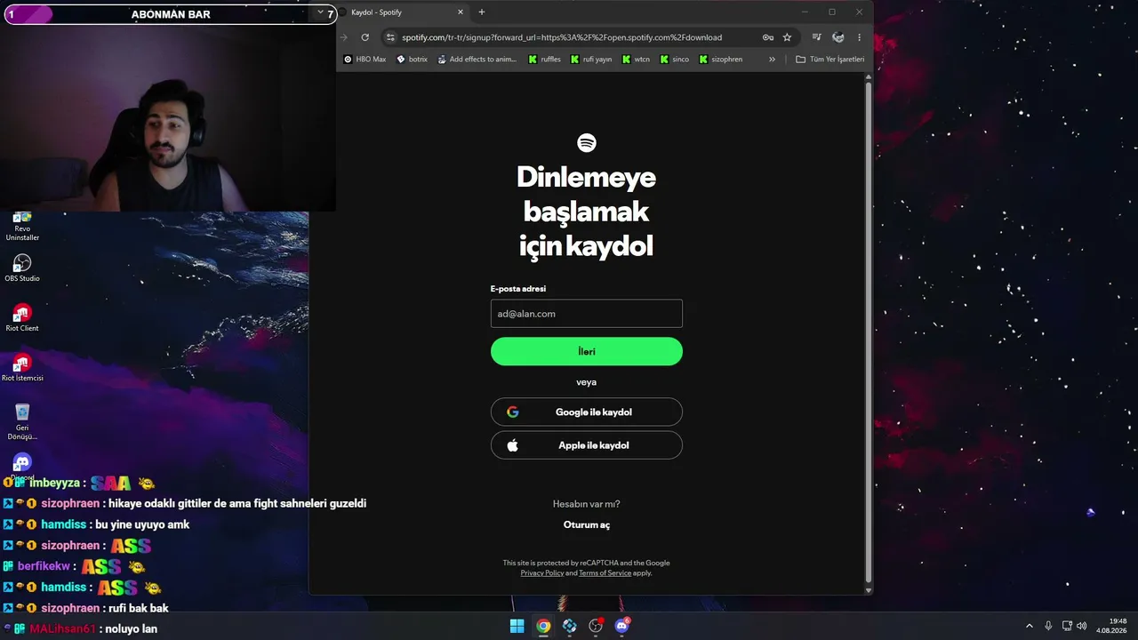
Task: Open the media controls icon in Chrome toolbar
Action: tap(816, 37)
